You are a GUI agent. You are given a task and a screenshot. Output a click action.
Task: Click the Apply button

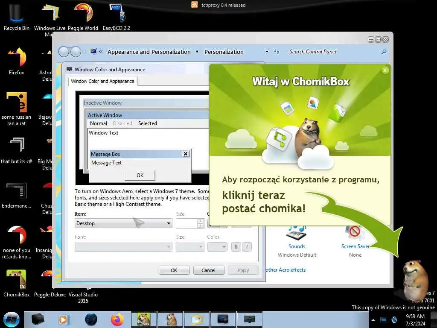243,270
